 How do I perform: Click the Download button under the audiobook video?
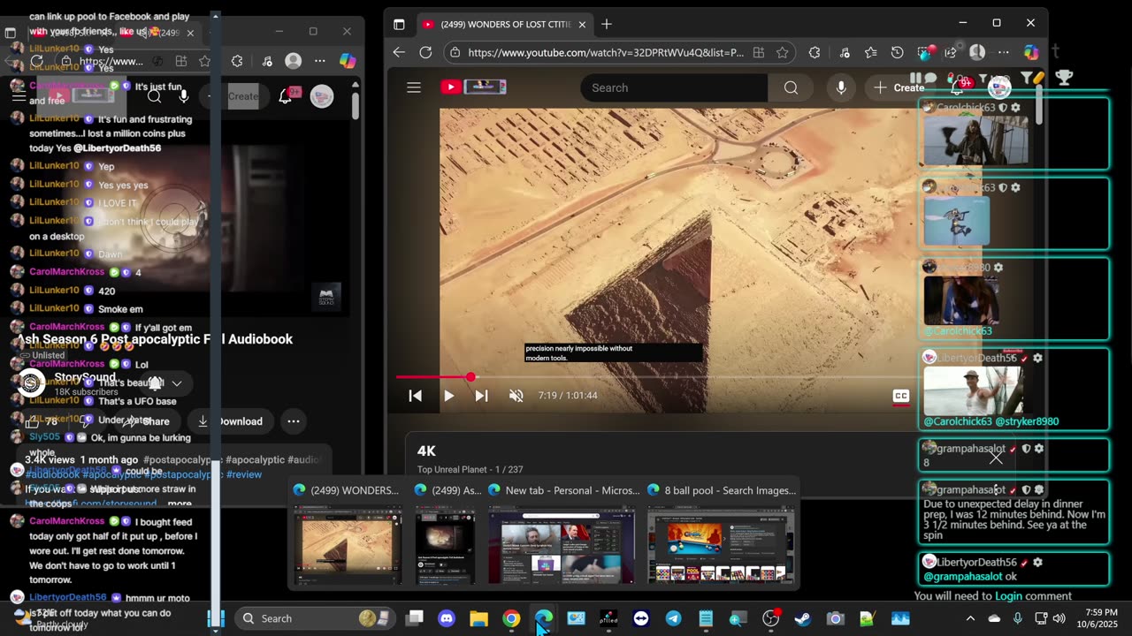coord(232,421)
